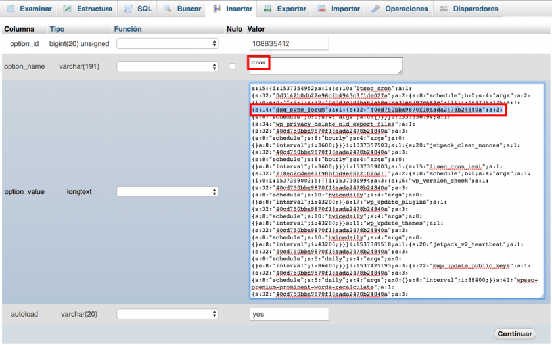Click the Disparadores triggers icon
Image resolution: width=552 pixels, height=345 pixels.
point(444,9)
